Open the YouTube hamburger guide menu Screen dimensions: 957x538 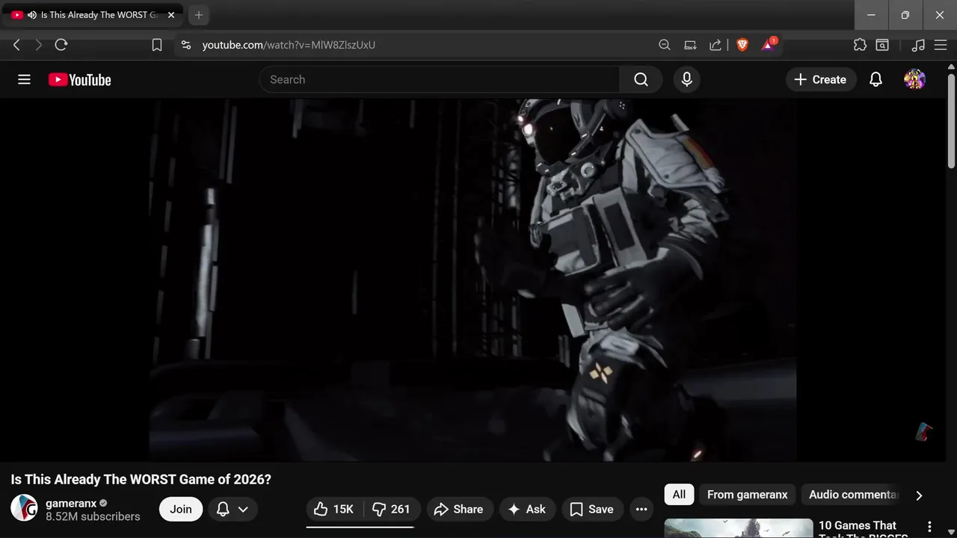click(24, 79)
